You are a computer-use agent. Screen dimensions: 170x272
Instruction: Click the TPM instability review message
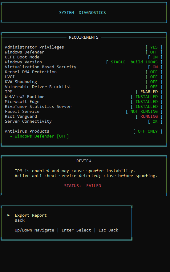tap(73, 171)
